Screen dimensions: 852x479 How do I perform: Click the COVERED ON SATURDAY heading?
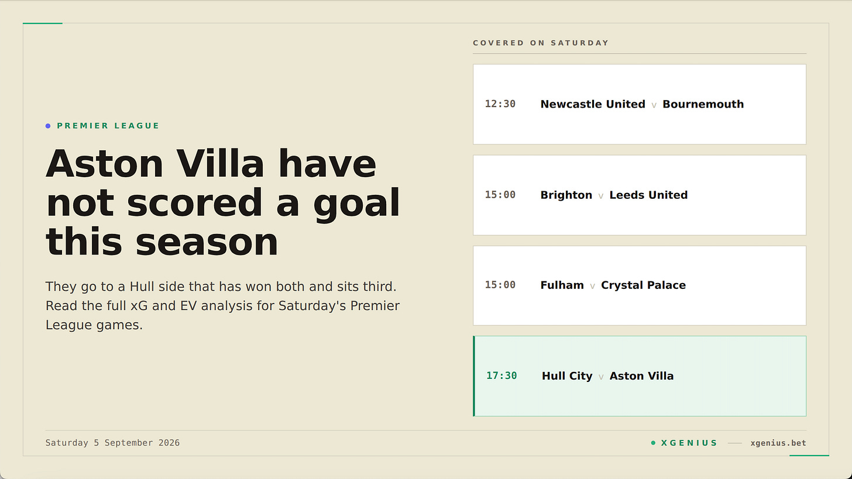[x=541, y=43]
